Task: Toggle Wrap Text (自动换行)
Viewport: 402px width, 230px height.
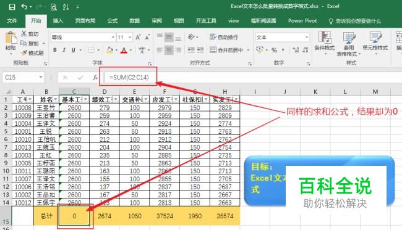Action: click(x=223, y=38)
